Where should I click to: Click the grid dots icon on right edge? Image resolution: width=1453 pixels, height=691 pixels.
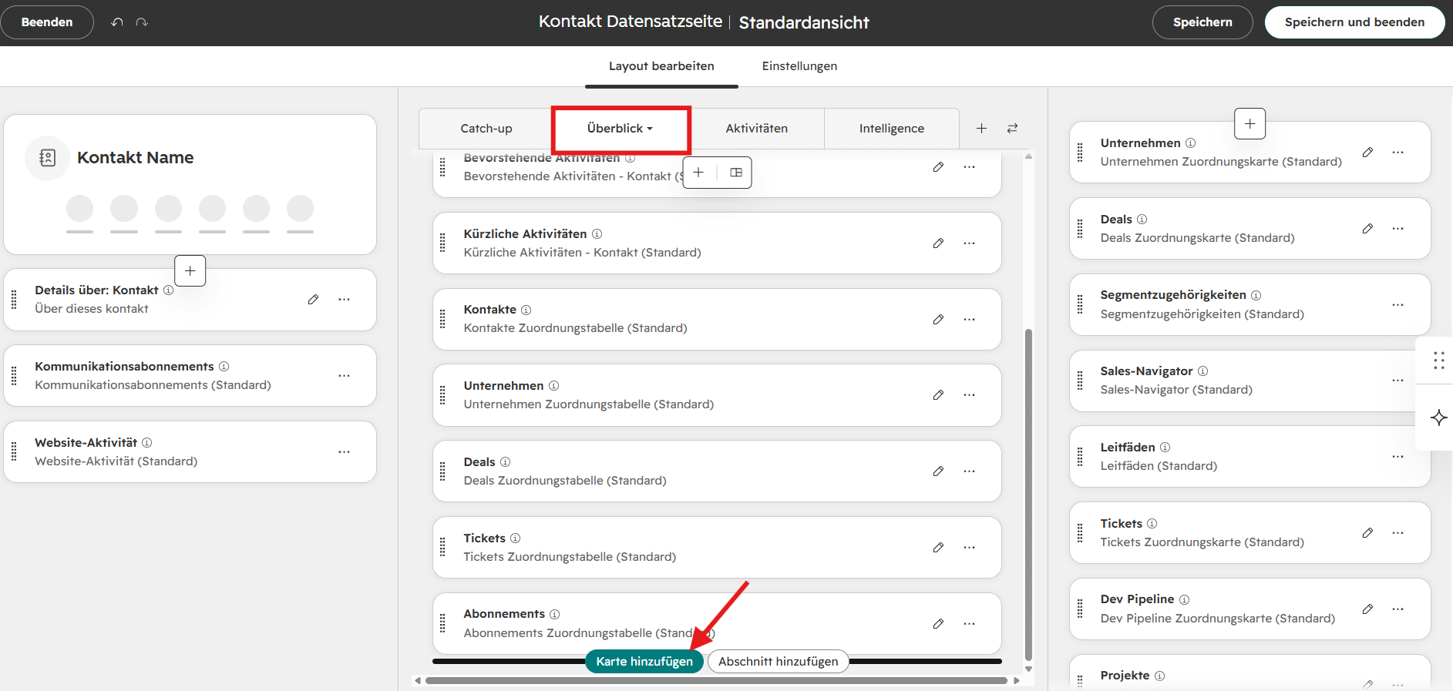tap(1438, 360)
